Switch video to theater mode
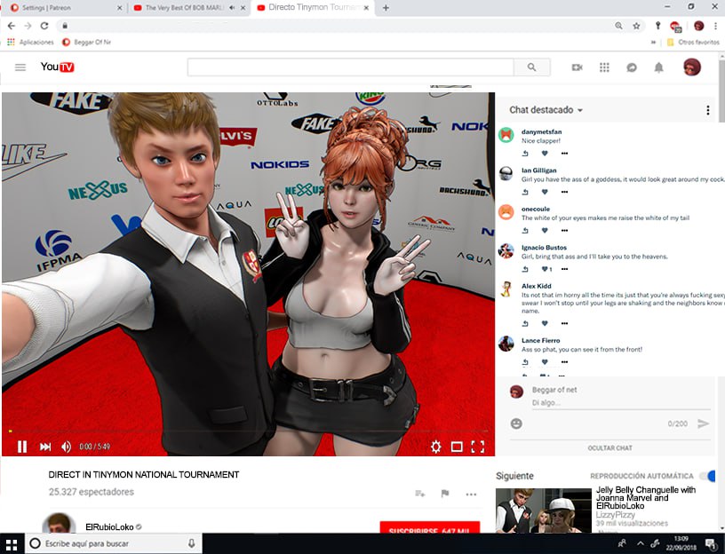The width and height of the screenshot is (725, 554). point(457,447)
